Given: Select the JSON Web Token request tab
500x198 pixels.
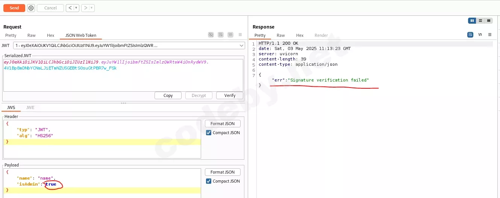Looking at the screenshot, I should [x=81, y=35].
